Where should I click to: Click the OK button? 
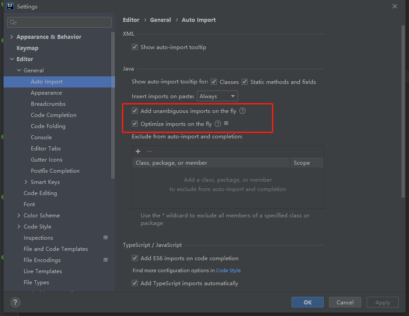[x=308, y=302]
